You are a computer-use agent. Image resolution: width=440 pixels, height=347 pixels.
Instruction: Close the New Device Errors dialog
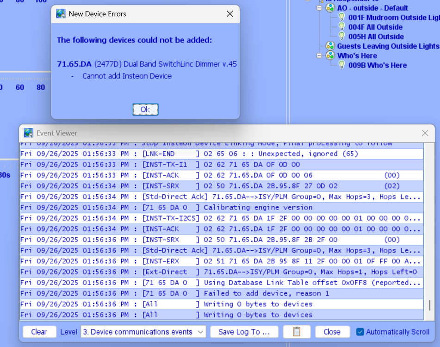(x=230, y=14)
